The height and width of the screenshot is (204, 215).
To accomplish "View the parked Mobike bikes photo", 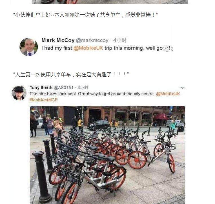I will click(x=107, y=155).
